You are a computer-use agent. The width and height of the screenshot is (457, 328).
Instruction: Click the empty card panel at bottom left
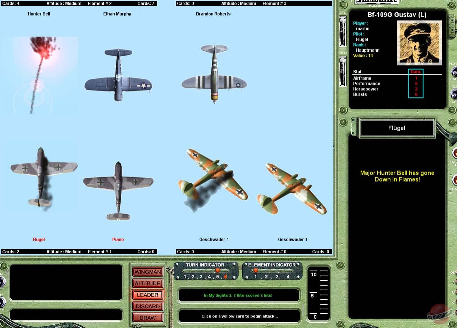tap(66, 282)
